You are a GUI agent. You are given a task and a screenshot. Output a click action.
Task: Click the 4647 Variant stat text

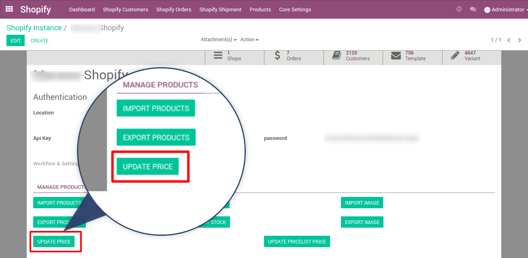tap(473, 56)
